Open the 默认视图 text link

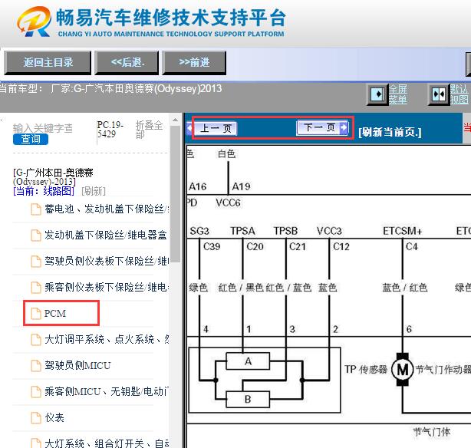pyautogui.click(x=459, y=94)
